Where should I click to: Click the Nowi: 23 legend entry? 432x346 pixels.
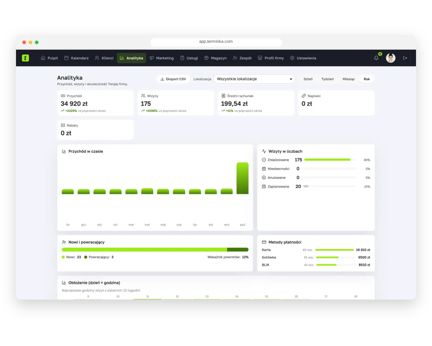71,257
